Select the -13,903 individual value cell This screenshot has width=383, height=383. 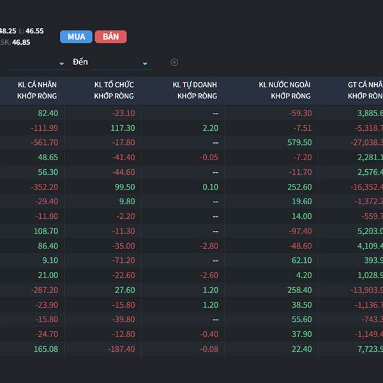coord(366,290)
